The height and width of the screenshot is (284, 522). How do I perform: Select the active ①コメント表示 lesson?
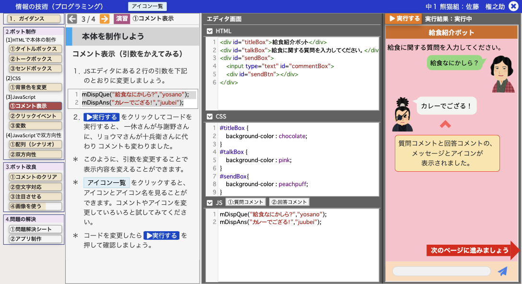(36, 106)
